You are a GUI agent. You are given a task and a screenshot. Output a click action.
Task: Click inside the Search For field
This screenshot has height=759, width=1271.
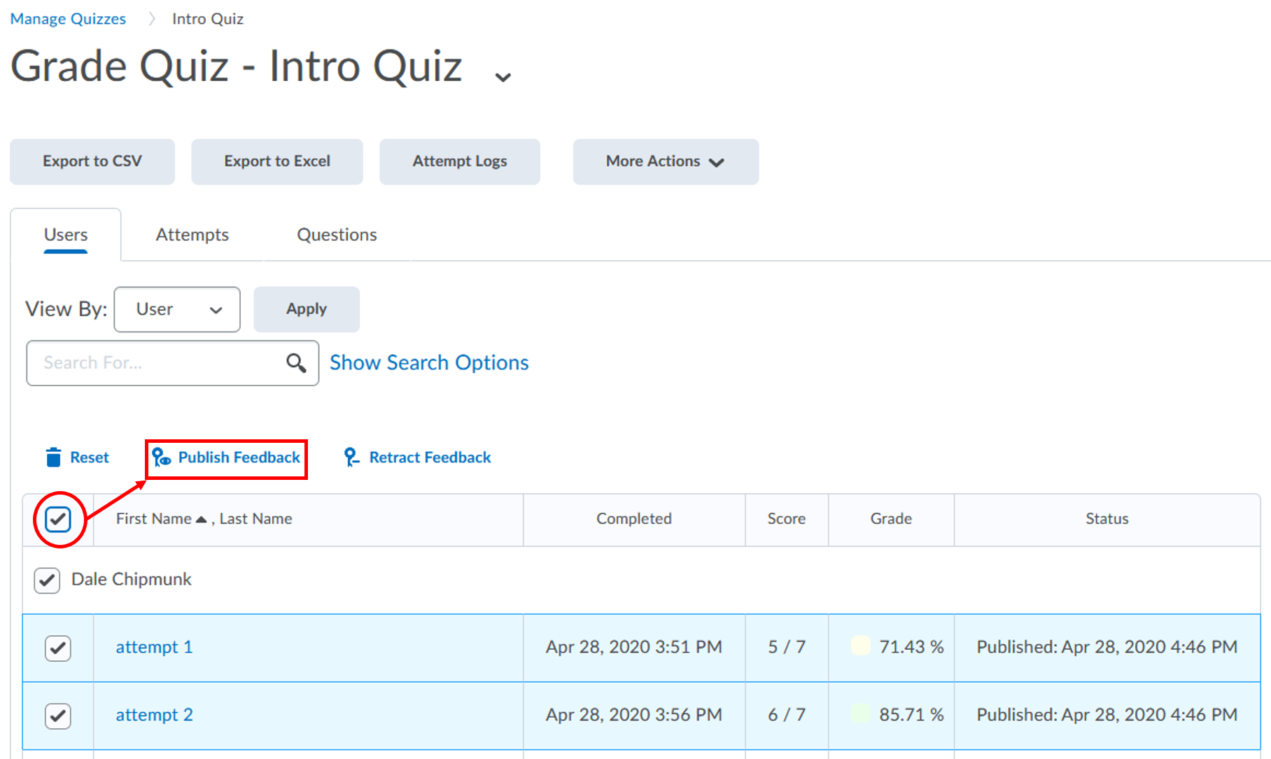click(x=140, y=363)
